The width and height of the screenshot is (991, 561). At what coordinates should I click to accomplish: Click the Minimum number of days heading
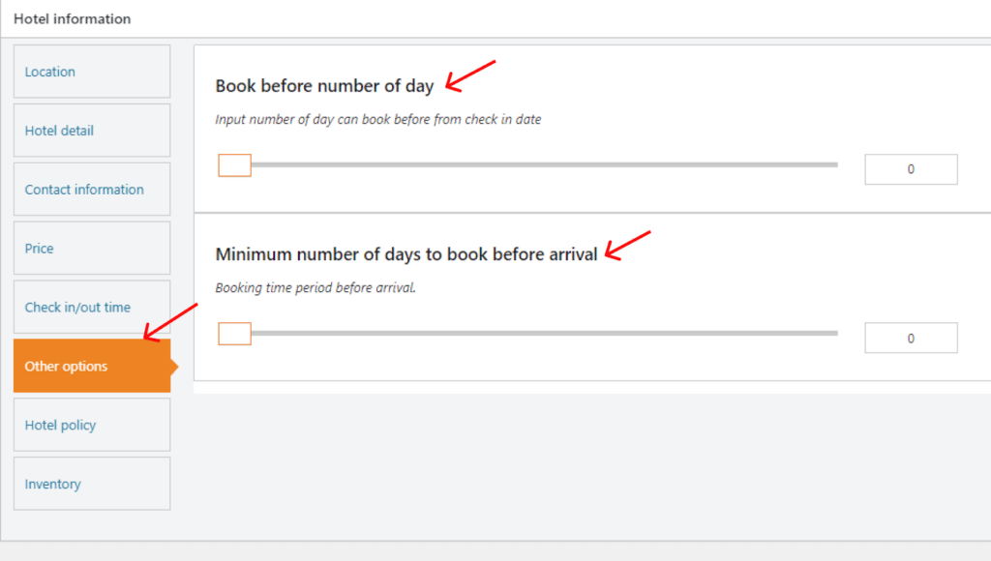pos(405,253)
